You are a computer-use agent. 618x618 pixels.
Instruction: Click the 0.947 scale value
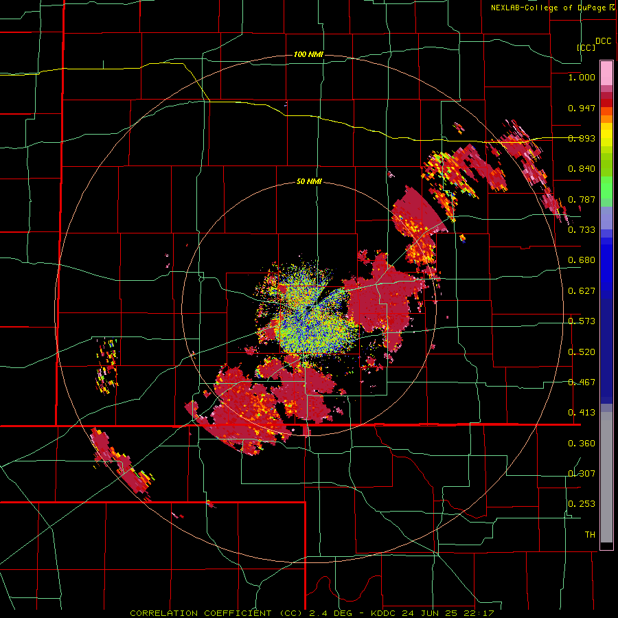[x=582, y=108]
